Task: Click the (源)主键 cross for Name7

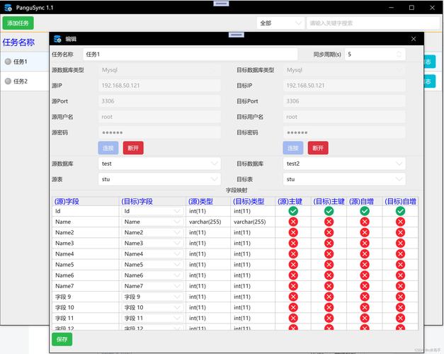Action: tap(293, 286)
